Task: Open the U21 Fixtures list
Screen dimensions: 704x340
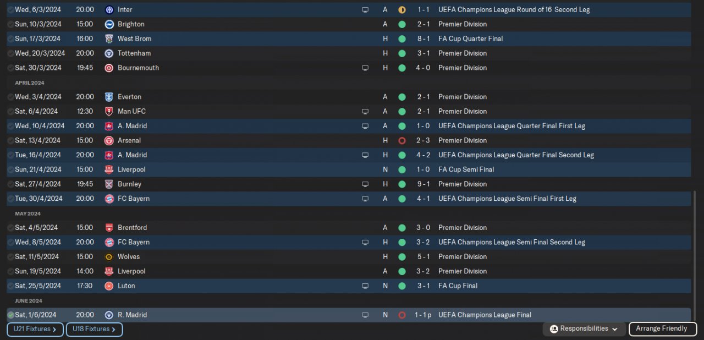Action: pos(35,330)
